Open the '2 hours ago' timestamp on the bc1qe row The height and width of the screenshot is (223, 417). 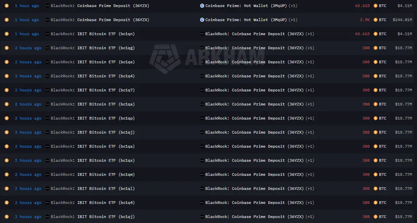28,62
